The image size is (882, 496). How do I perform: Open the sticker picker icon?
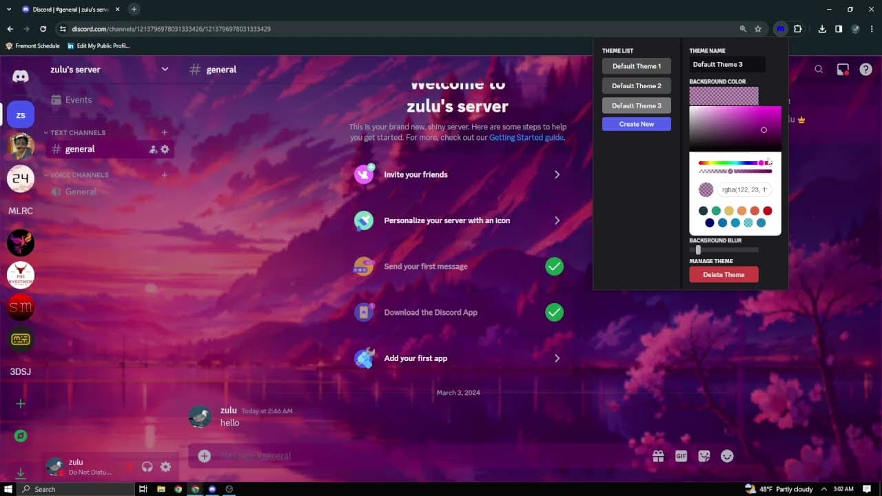(x=704, y=456)
